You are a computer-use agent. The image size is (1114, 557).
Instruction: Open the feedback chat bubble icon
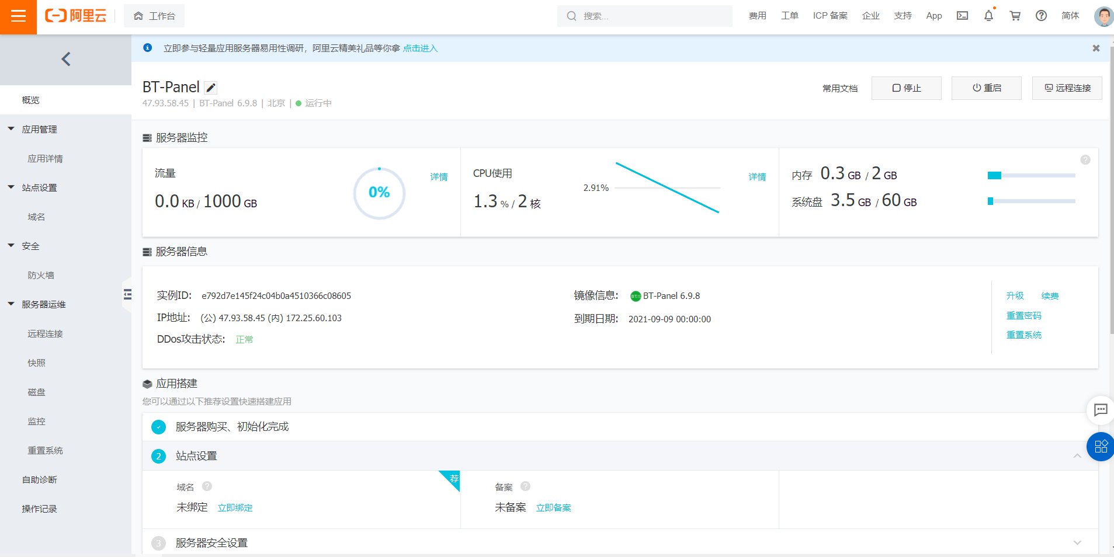point(1101,410)
